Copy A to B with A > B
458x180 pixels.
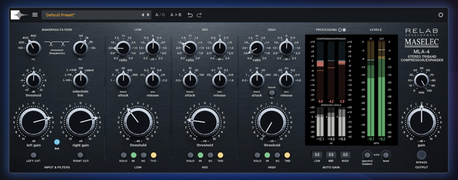pos(176,15)
